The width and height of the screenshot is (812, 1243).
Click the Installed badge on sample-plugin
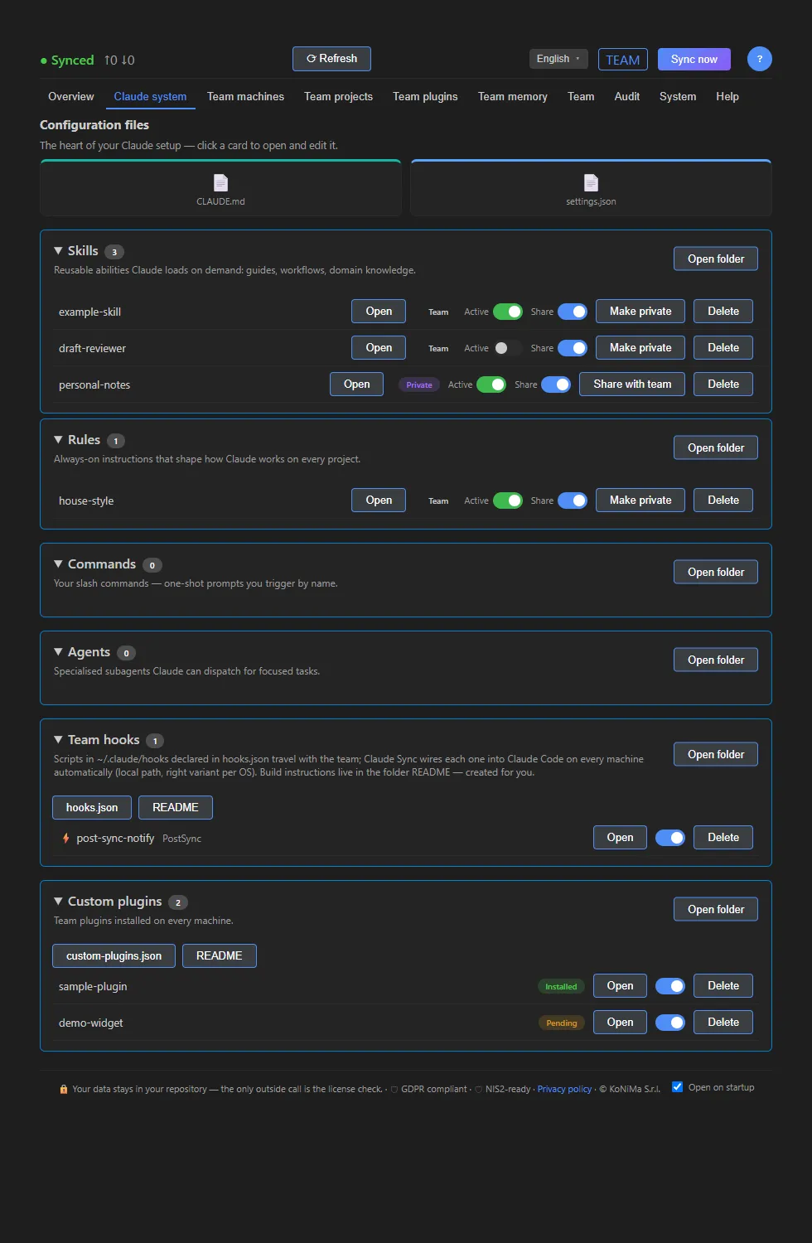pyautogui.click(x=561, y=986)
